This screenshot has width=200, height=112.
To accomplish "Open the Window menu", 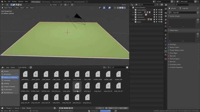I will [x=21, y=2].
